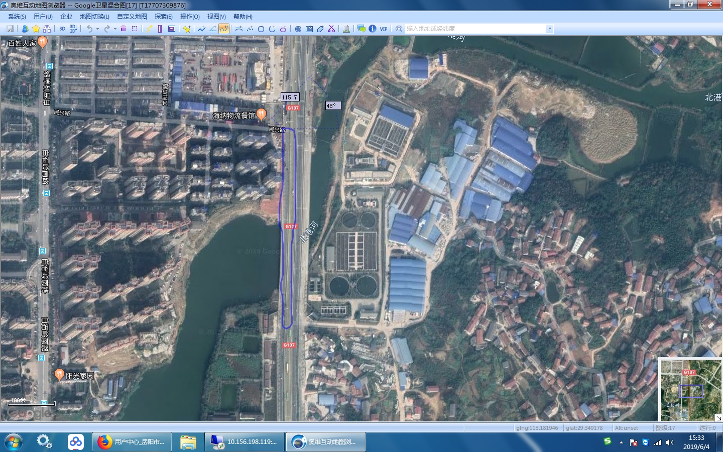Screen dimensions: 723x452
Task: Click the VIP toolbar icon
Action: coord(384,29)
